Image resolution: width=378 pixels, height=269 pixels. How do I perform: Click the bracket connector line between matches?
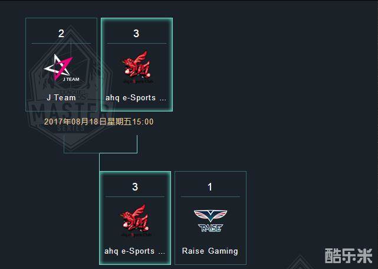[100, 153]
